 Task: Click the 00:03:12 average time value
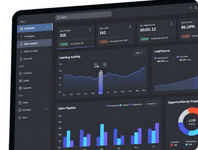tap(148, 30)
